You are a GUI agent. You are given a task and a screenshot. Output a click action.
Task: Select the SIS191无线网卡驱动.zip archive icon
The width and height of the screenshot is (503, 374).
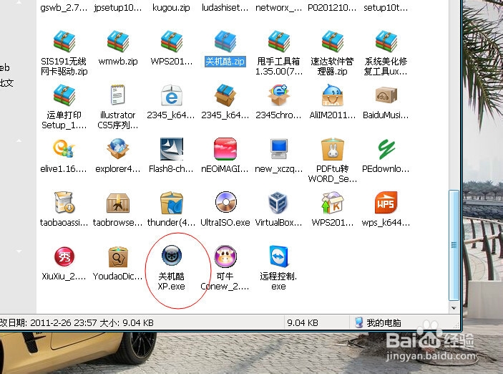coord(64,42)
